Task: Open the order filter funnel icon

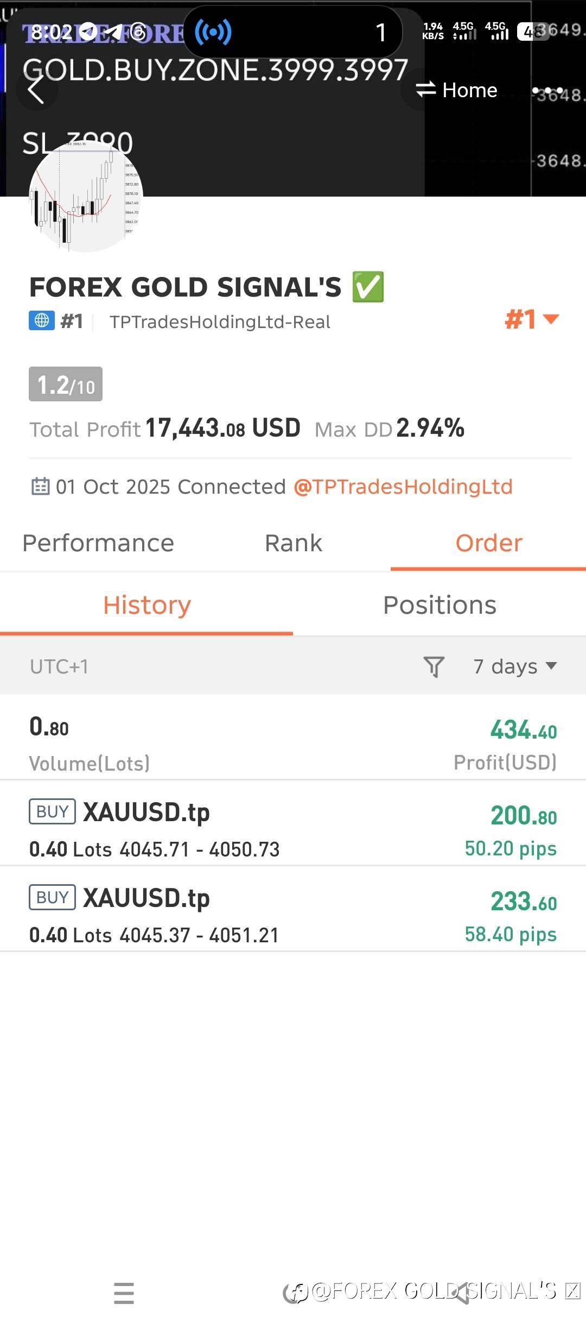Action: coord(434,666)
